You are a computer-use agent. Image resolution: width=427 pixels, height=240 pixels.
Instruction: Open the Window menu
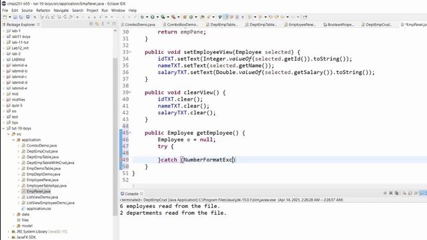[x=118, y=11]
